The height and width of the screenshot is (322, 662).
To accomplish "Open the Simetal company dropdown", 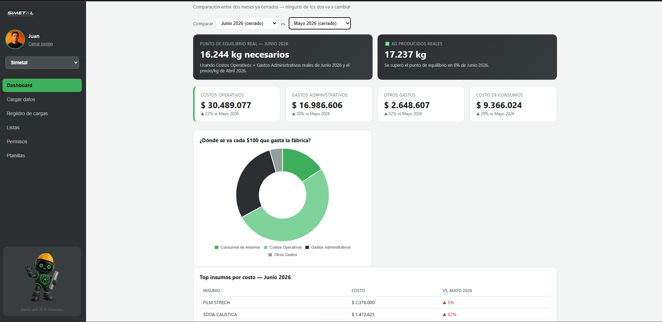I will click(42, 63).
